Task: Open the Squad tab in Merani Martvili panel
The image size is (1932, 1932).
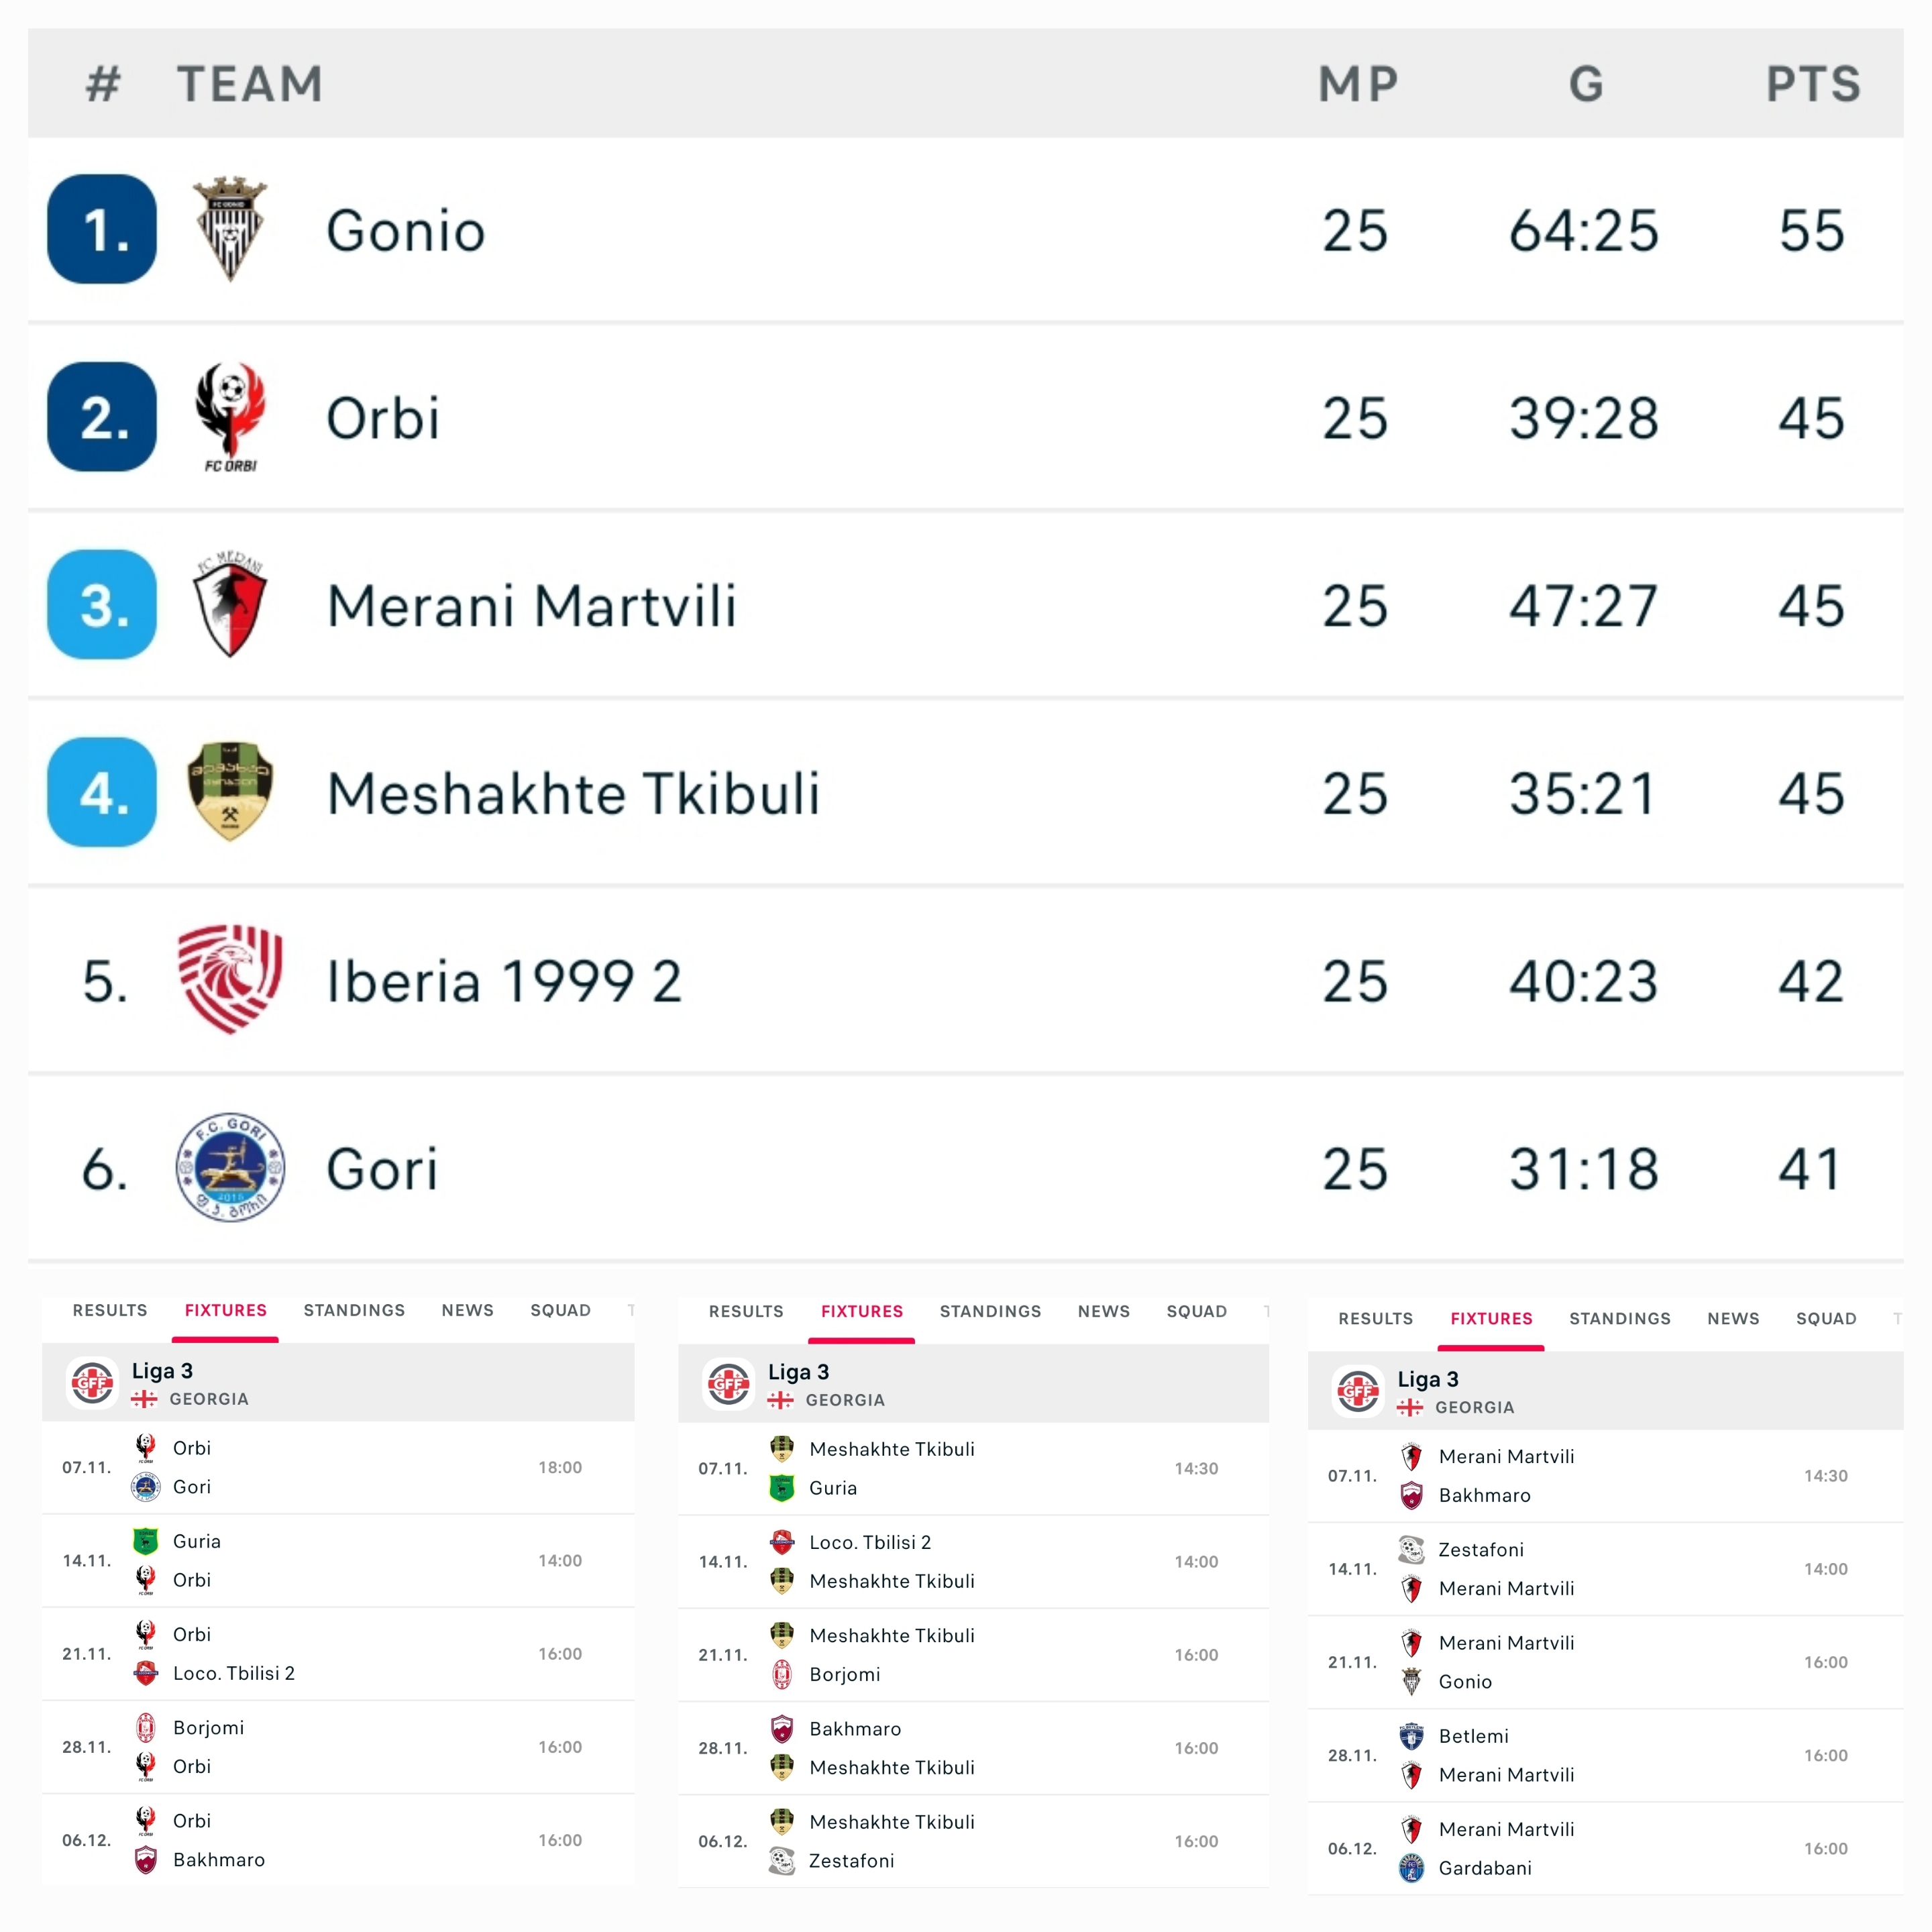Action: click(1826, 1318)
